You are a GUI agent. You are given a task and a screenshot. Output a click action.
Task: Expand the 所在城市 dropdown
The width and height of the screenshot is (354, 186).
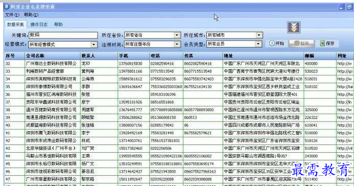[x=259, y=35]
